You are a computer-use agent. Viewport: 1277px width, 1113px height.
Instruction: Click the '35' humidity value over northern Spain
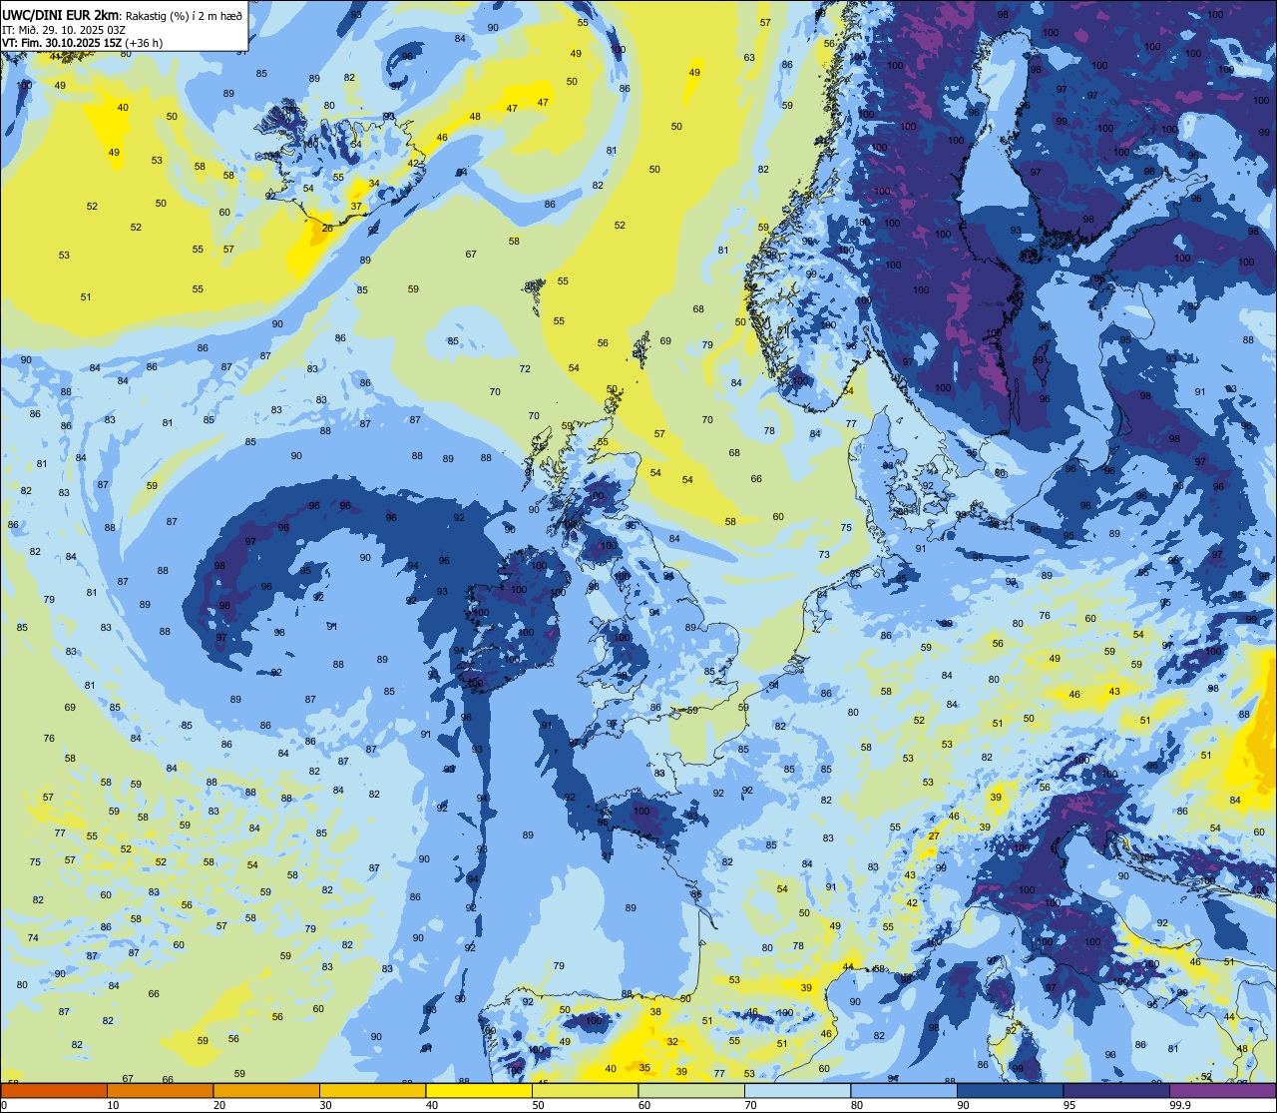click(x=644, y=1068)
